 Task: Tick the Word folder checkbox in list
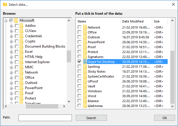tap(79, 96)
